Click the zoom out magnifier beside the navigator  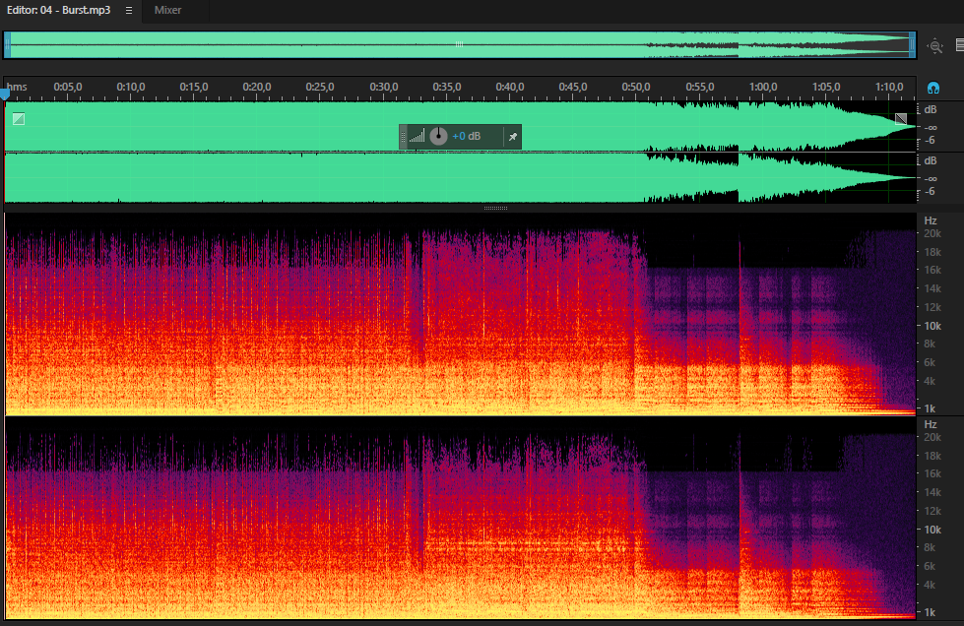pos(935,46)
